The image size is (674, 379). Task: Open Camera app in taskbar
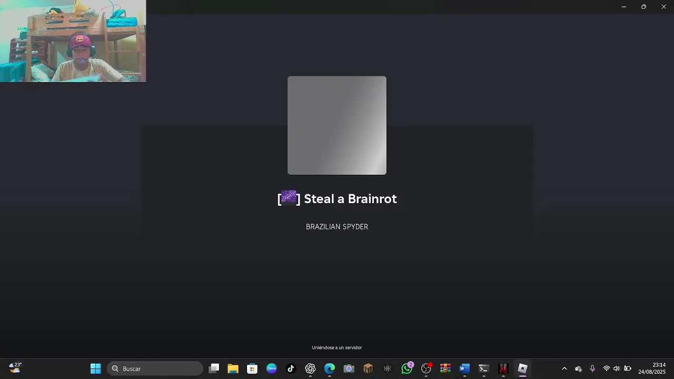[x=349, y=368]
